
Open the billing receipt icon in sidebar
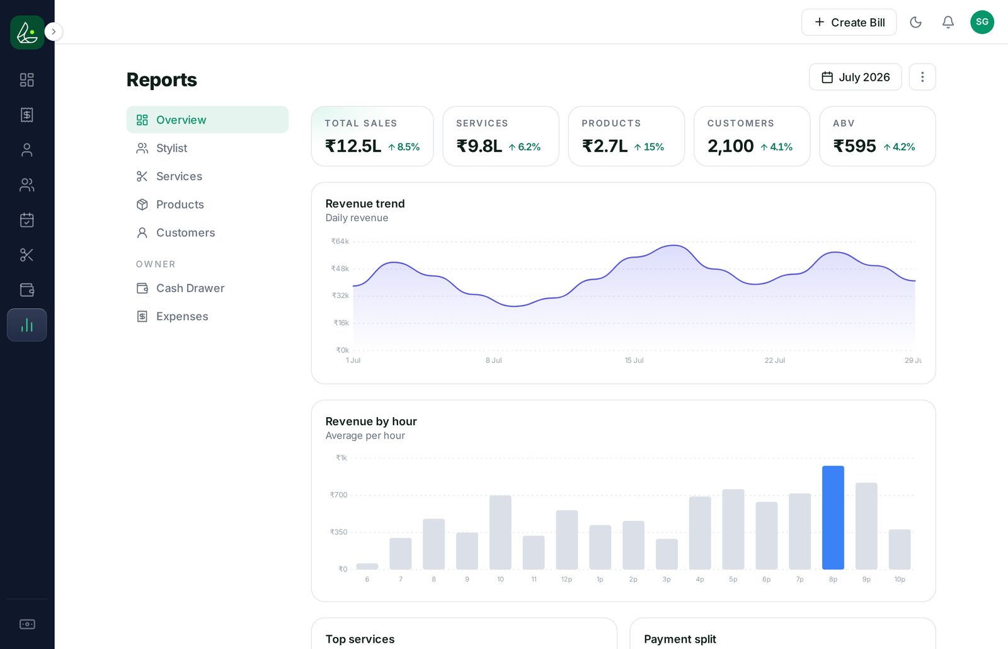tap(27, 115)
